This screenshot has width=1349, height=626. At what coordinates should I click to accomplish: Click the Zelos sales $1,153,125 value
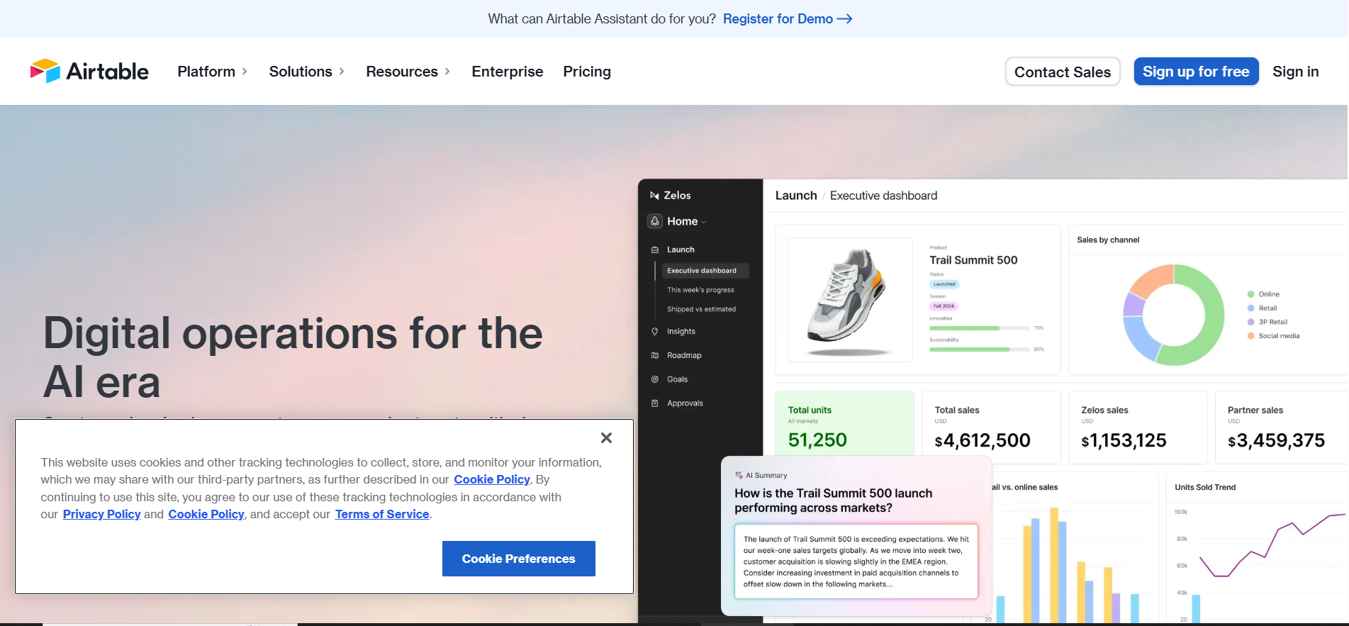(1124, 441)
